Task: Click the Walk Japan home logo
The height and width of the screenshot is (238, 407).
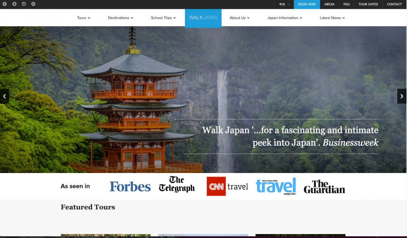Action: tap(203, 18)
